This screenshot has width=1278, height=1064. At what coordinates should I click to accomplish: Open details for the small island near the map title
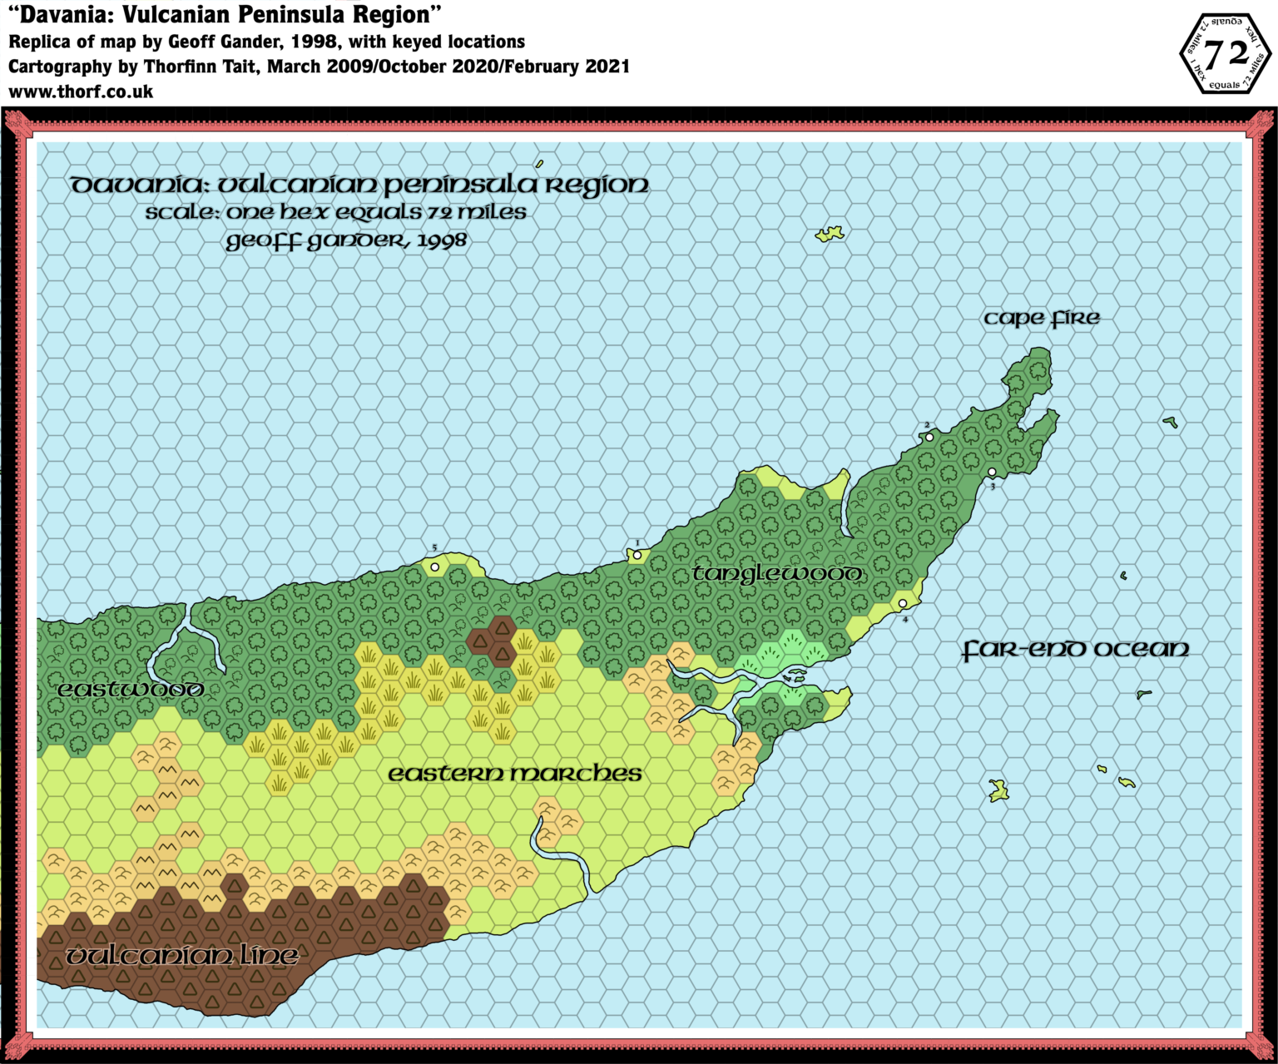click(x=830, y=235)
